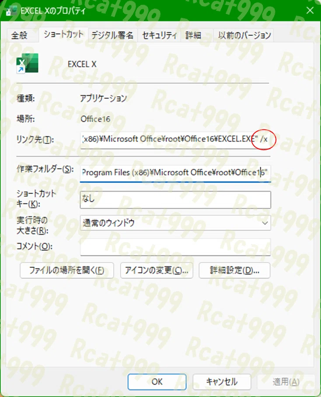Click the 種類 label
The image size is (321, 397).
click(x=25, y=98)
